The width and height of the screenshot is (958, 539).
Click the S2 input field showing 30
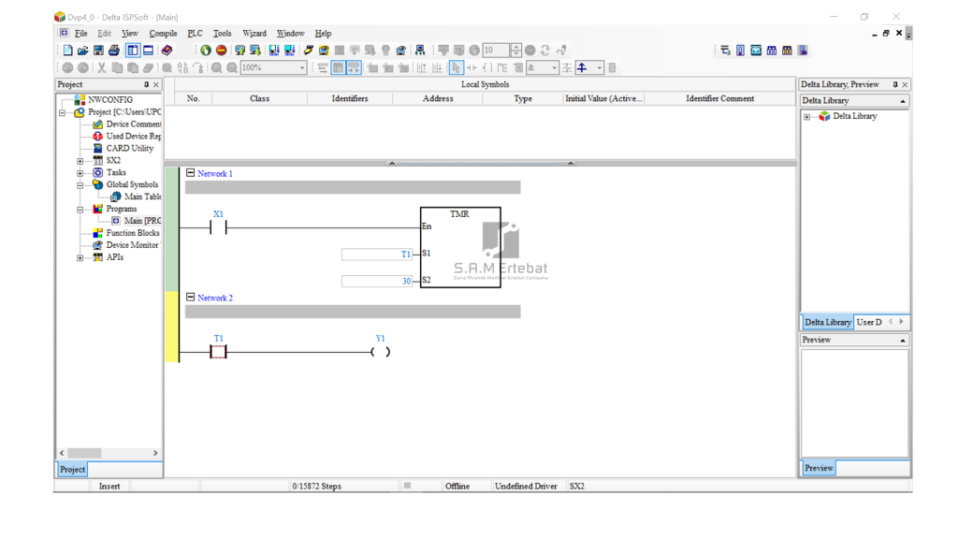377,281
